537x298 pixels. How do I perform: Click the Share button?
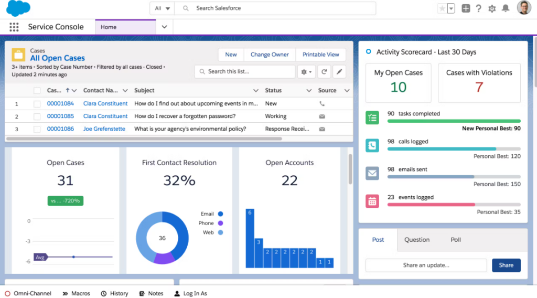(x=506, y=265)
